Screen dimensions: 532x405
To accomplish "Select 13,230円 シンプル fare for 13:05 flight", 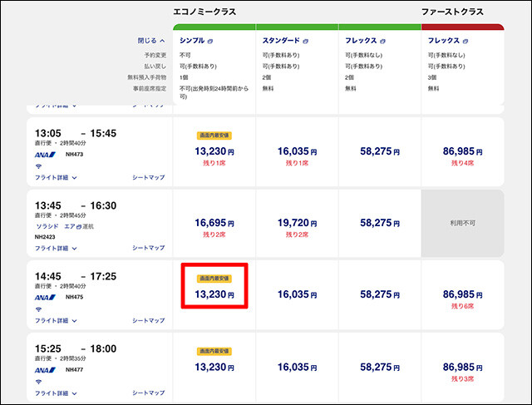I will (x=214, y=151).
